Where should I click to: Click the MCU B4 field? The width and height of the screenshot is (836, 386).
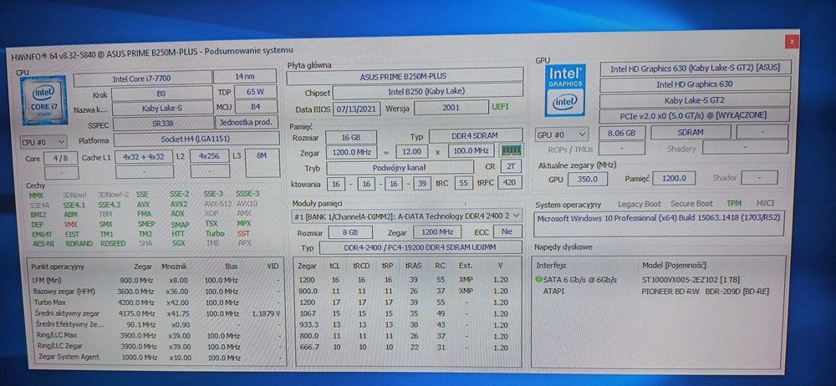coord(255,107)
